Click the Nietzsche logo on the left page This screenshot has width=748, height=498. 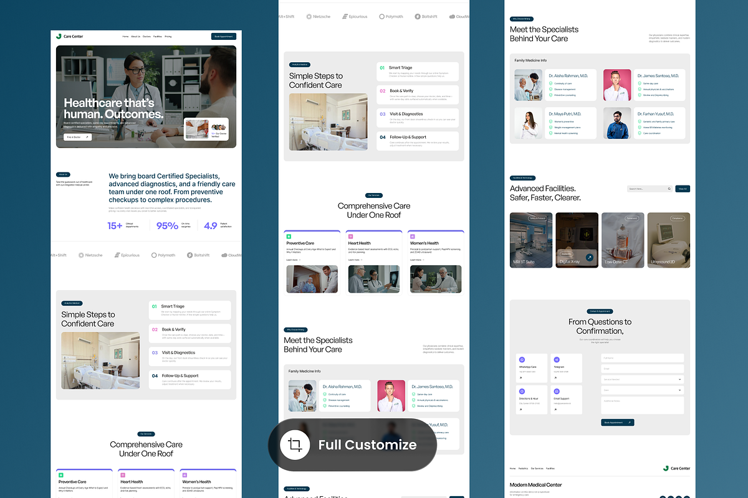[x=91, y=255]
